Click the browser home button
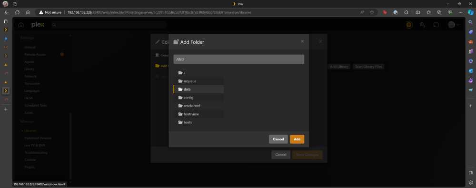The width and height of the screenshot is (476, 188). click(28, 12)
